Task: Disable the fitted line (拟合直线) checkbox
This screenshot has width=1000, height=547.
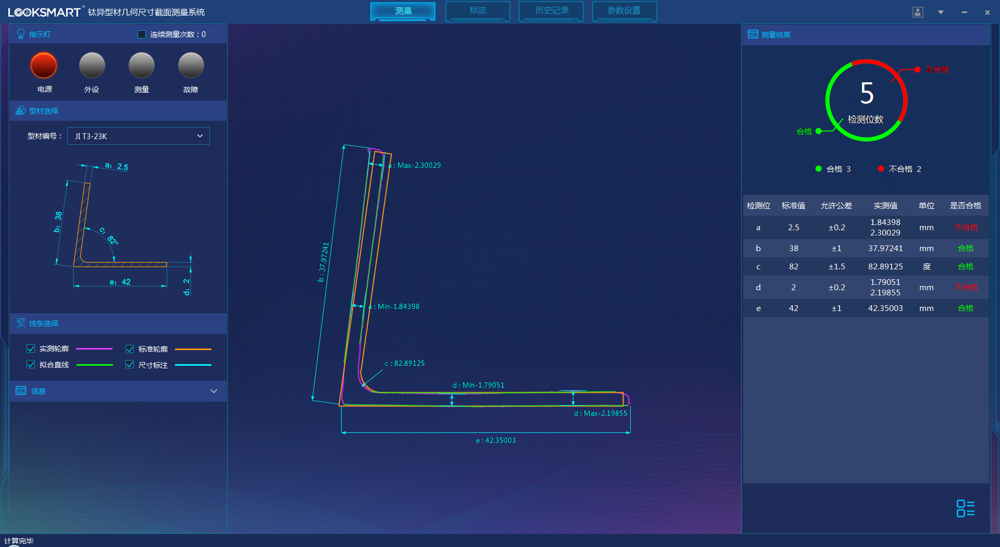Action: tap(31, 365)
